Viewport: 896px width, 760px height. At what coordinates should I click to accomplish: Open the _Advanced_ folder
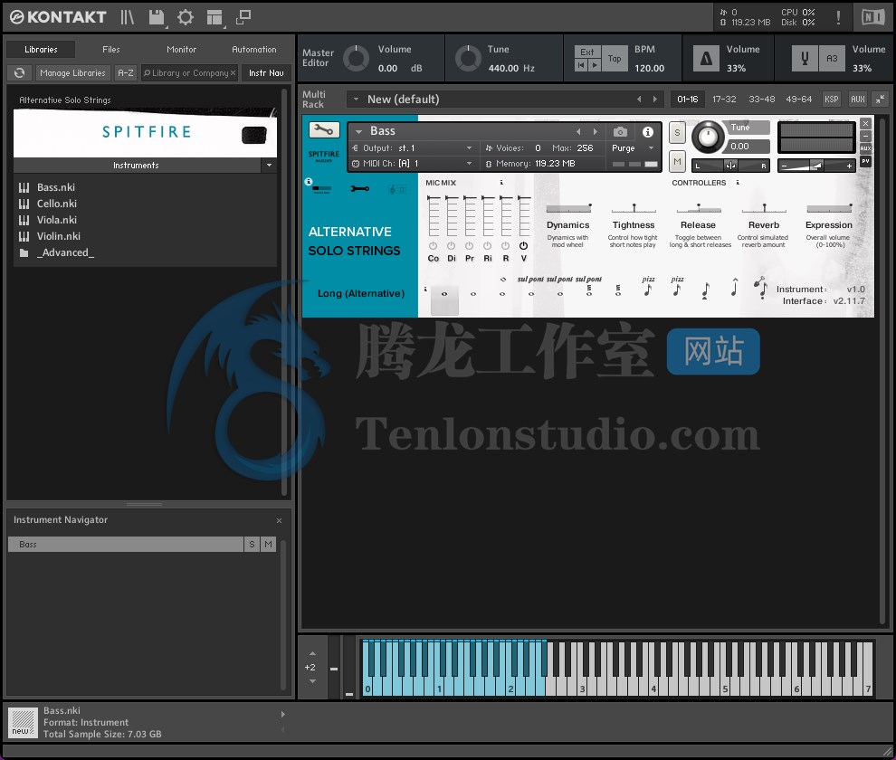(x=65, y=252)
